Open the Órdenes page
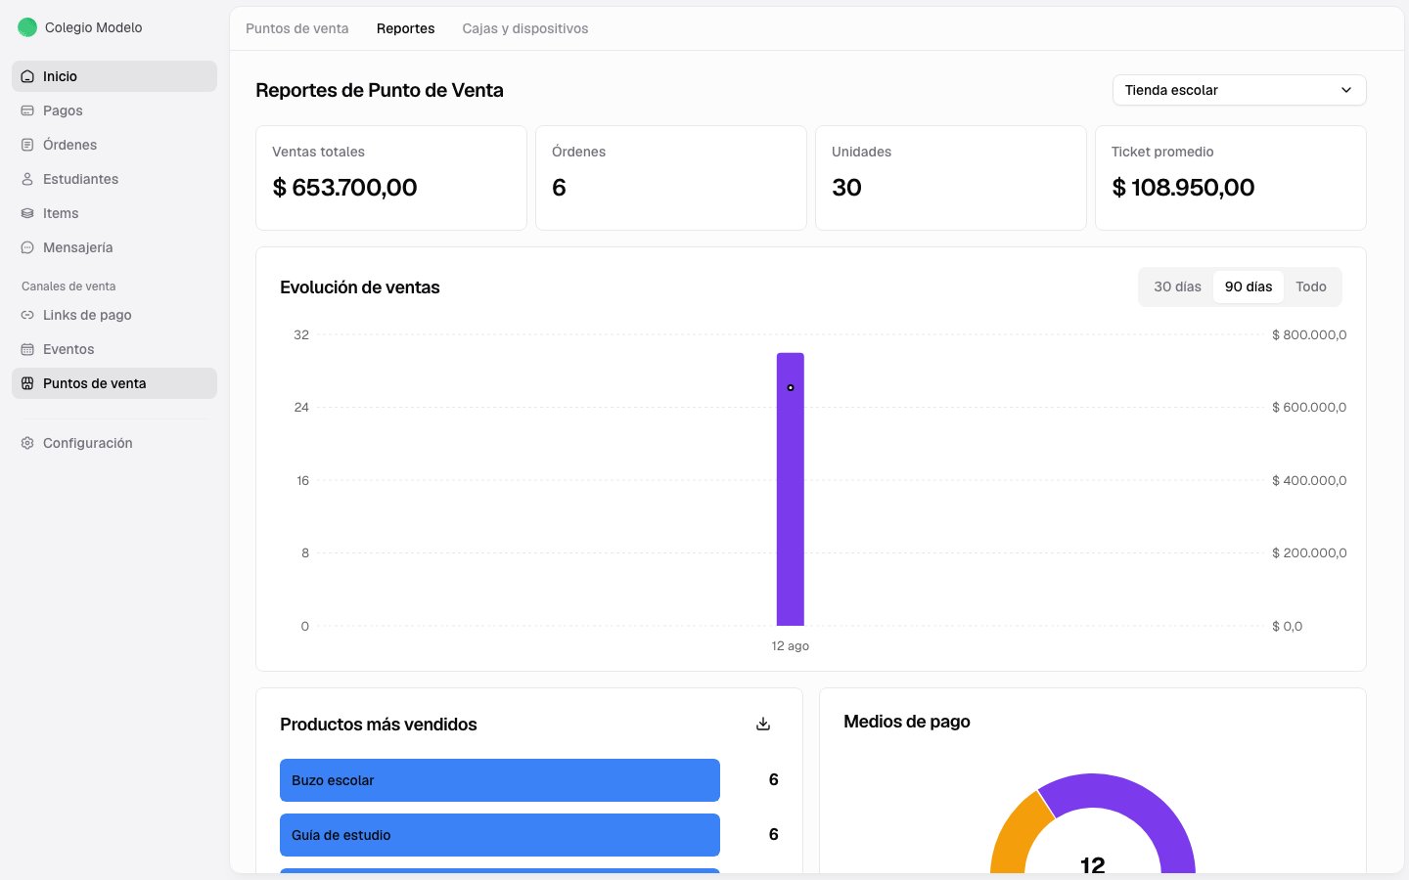 (114, 145)
